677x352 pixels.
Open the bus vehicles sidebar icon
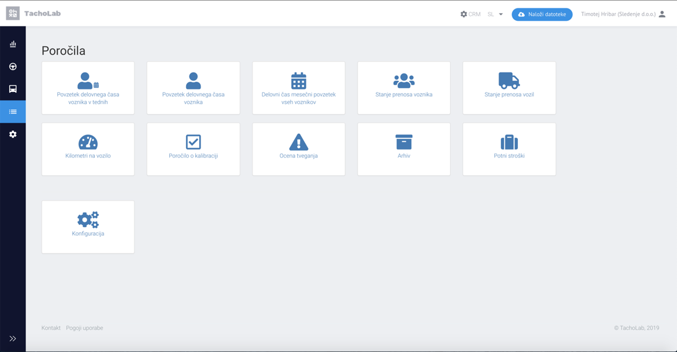12,89
